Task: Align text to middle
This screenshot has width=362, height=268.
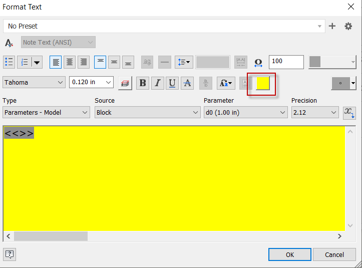Action: [x=114, y=62]
